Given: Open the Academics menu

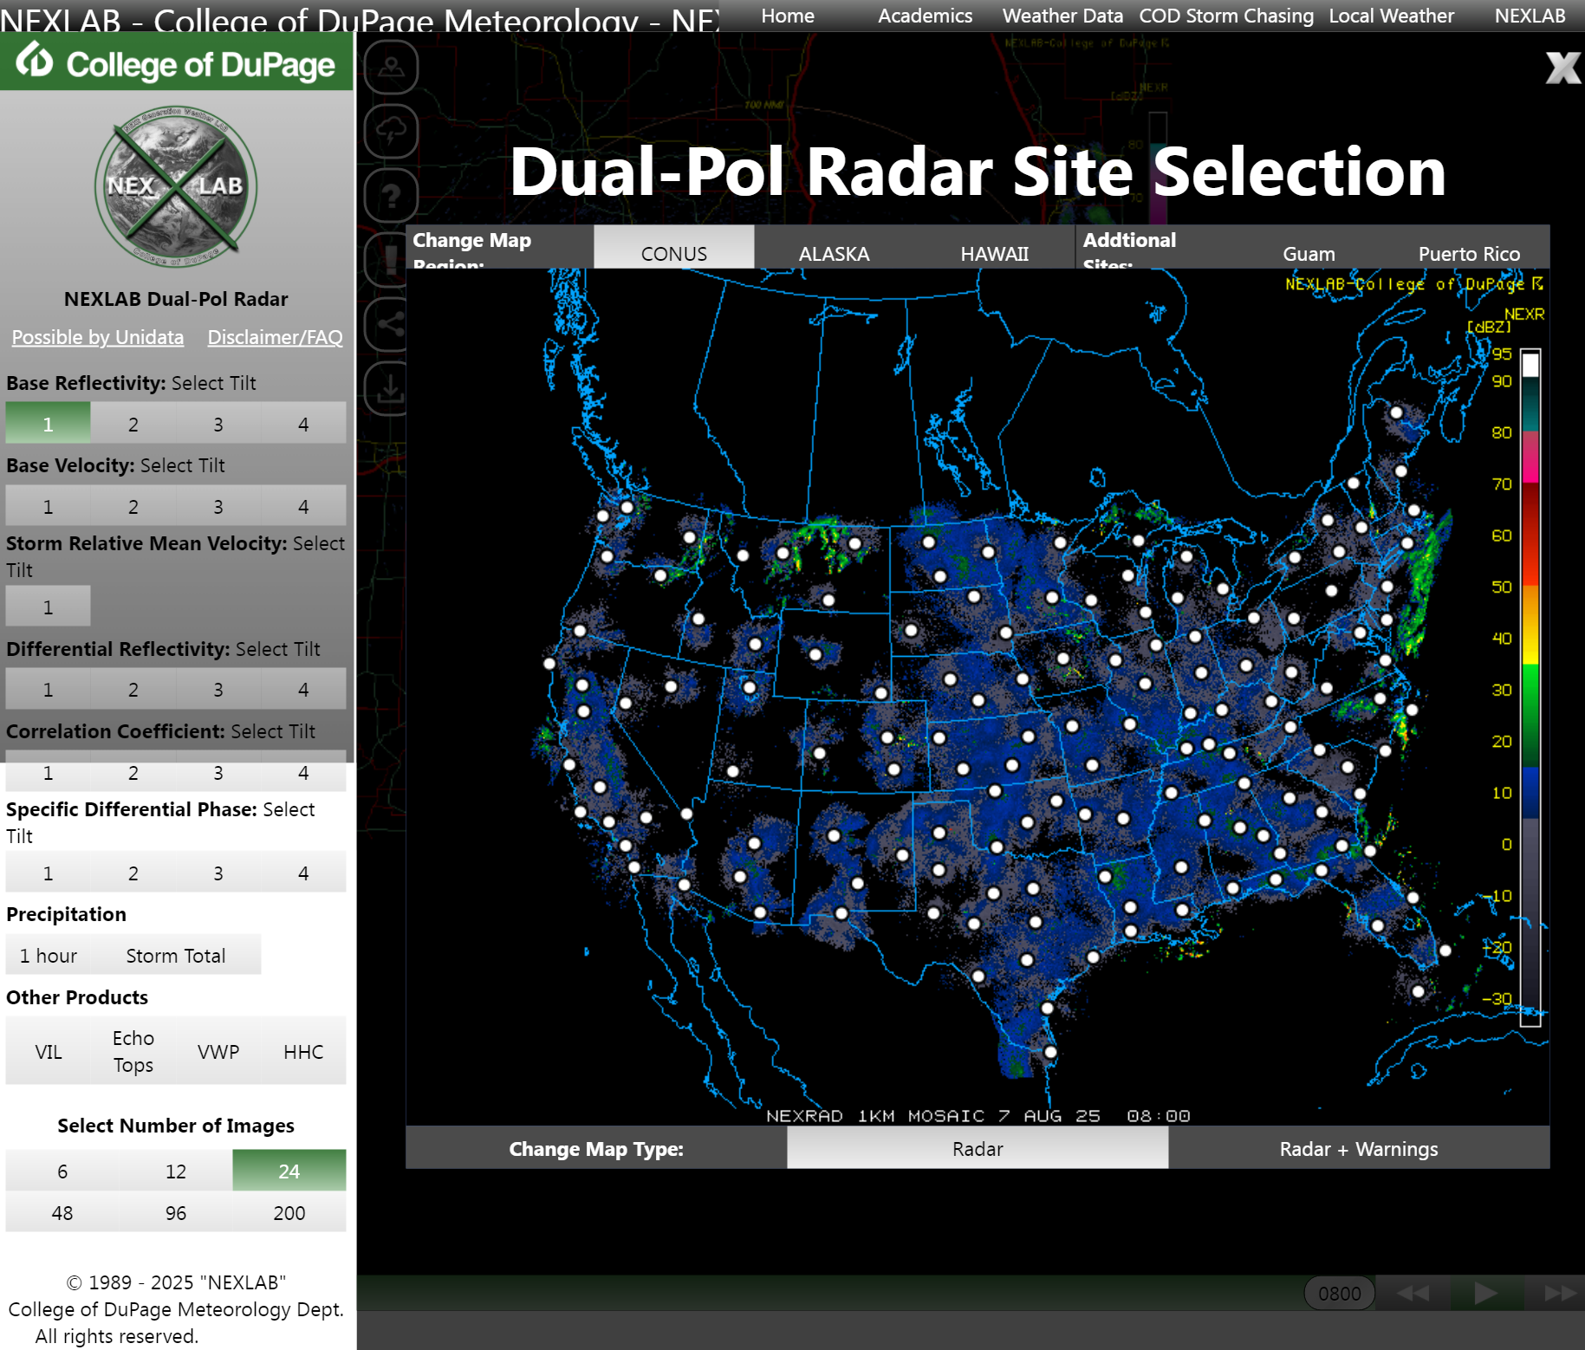Looking at the screenshot, I should coord(925,16).
